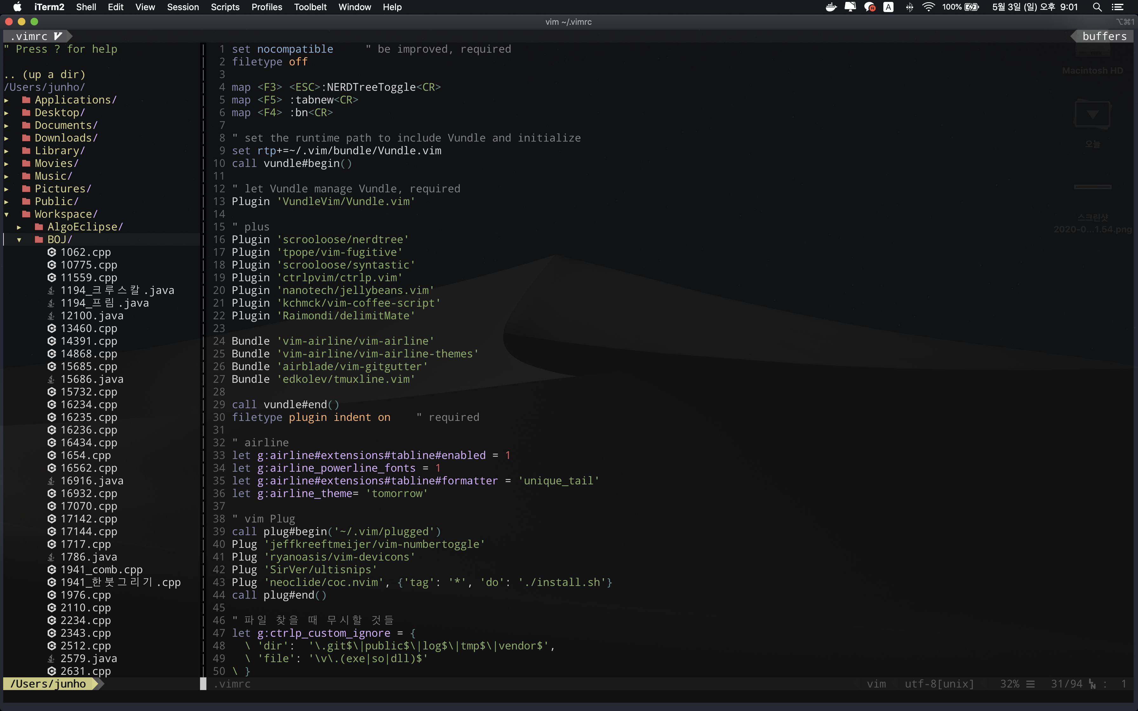
Task: Expand the AlgoEclipse folder arrow
Action: (19, 227)
